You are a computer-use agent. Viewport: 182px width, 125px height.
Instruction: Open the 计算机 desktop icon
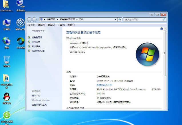[x=7, y=23]
